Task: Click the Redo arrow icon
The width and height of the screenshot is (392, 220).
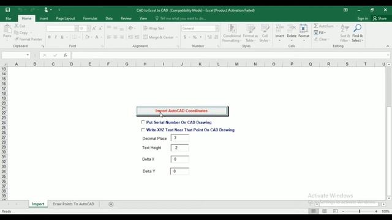Action: pos(32,10)
